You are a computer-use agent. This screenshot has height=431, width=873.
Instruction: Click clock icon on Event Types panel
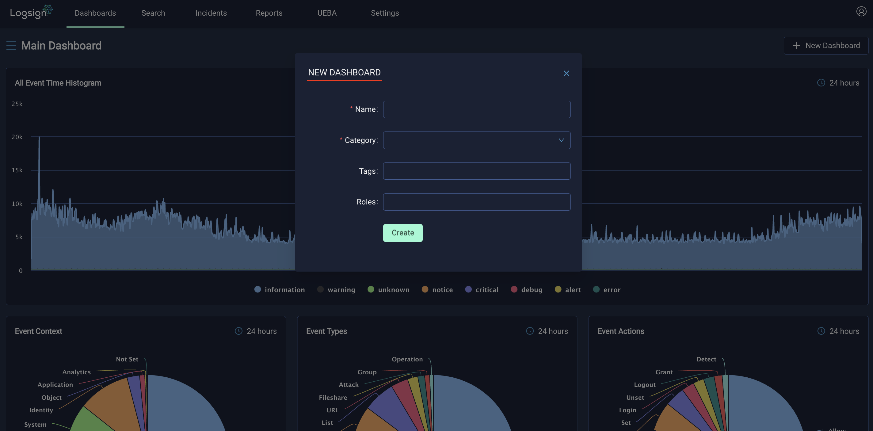pyautogui.click(x=530, y=331)
